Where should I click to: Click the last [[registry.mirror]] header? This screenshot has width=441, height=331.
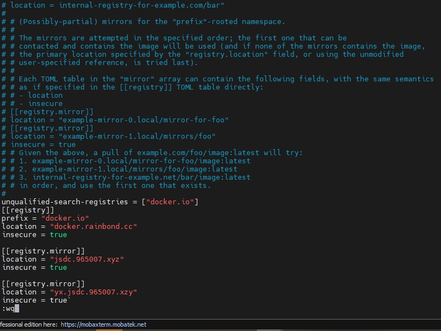click(x=43, y=283)
